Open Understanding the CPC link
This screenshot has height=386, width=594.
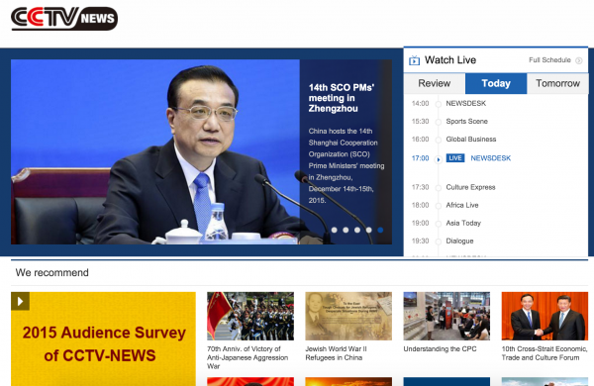point(440,348)
